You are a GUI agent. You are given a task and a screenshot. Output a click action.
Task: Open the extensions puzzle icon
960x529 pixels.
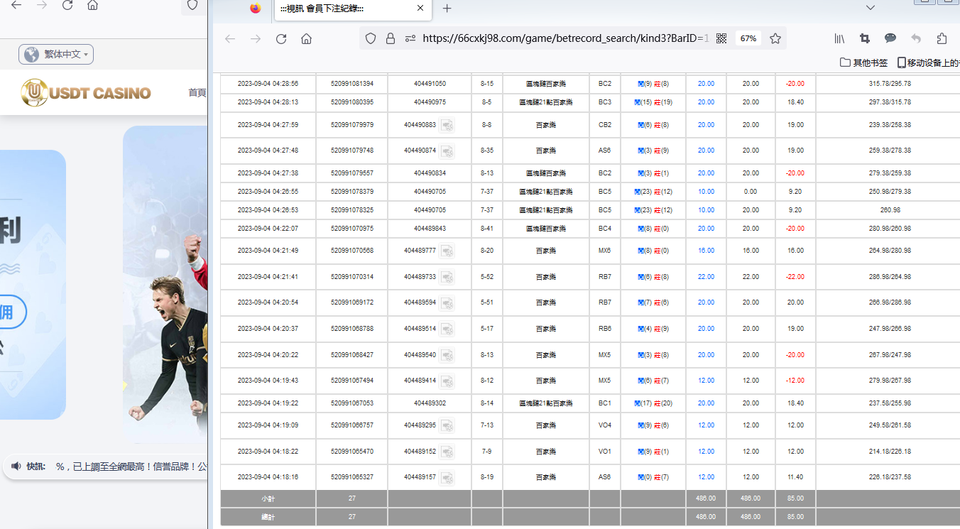coord(942,38)
